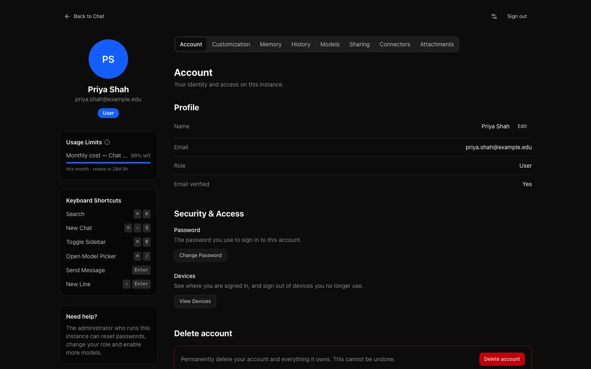
Task: Click the Change Password button
Action: [200, 255]
